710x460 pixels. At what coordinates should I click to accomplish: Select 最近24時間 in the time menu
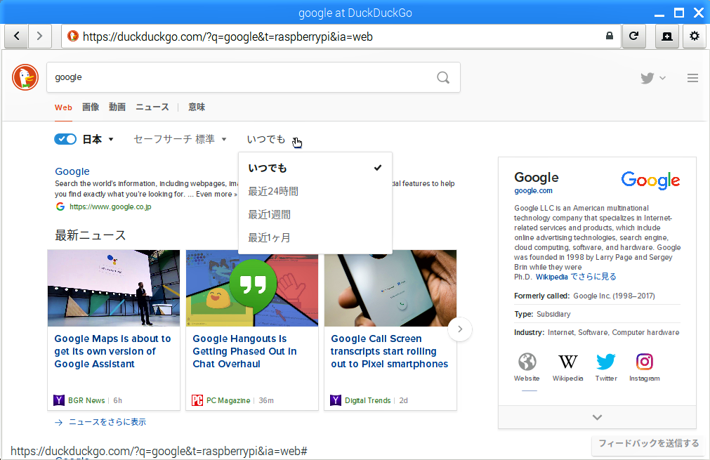tap(315, 192)
